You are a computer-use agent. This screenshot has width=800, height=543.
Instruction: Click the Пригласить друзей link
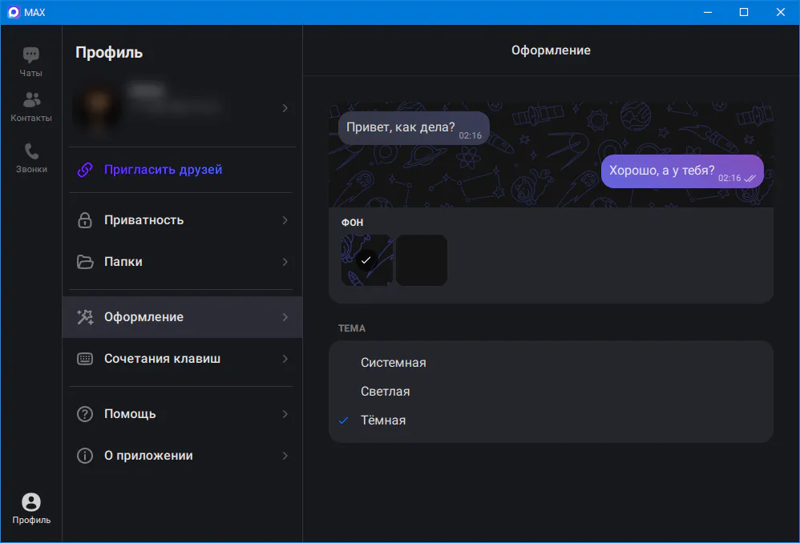(163, 170)
